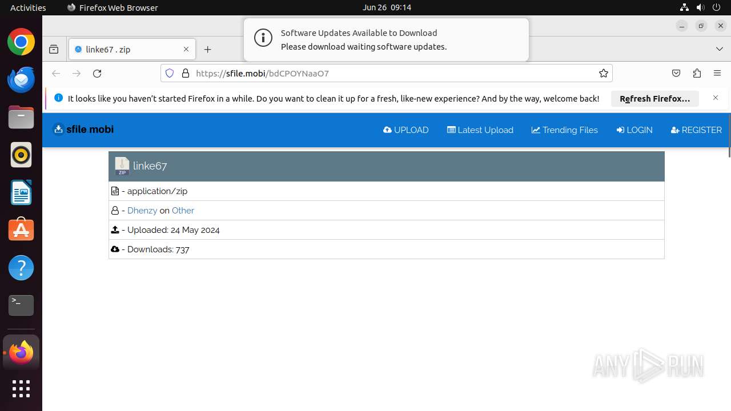View site security padlock info
This screenshot has height=411, width=731.
[x=185, y=73]
